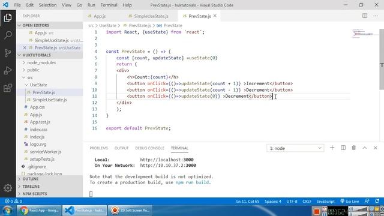Create a new terminal with plus icon
The image size is (384, 216).
332,148
